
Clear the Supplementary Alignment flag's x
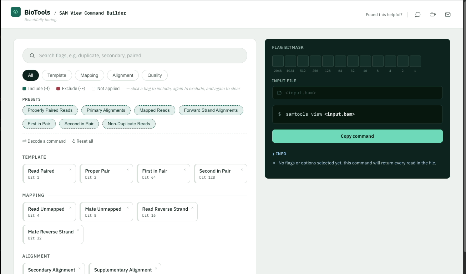[x=156, y=268]
